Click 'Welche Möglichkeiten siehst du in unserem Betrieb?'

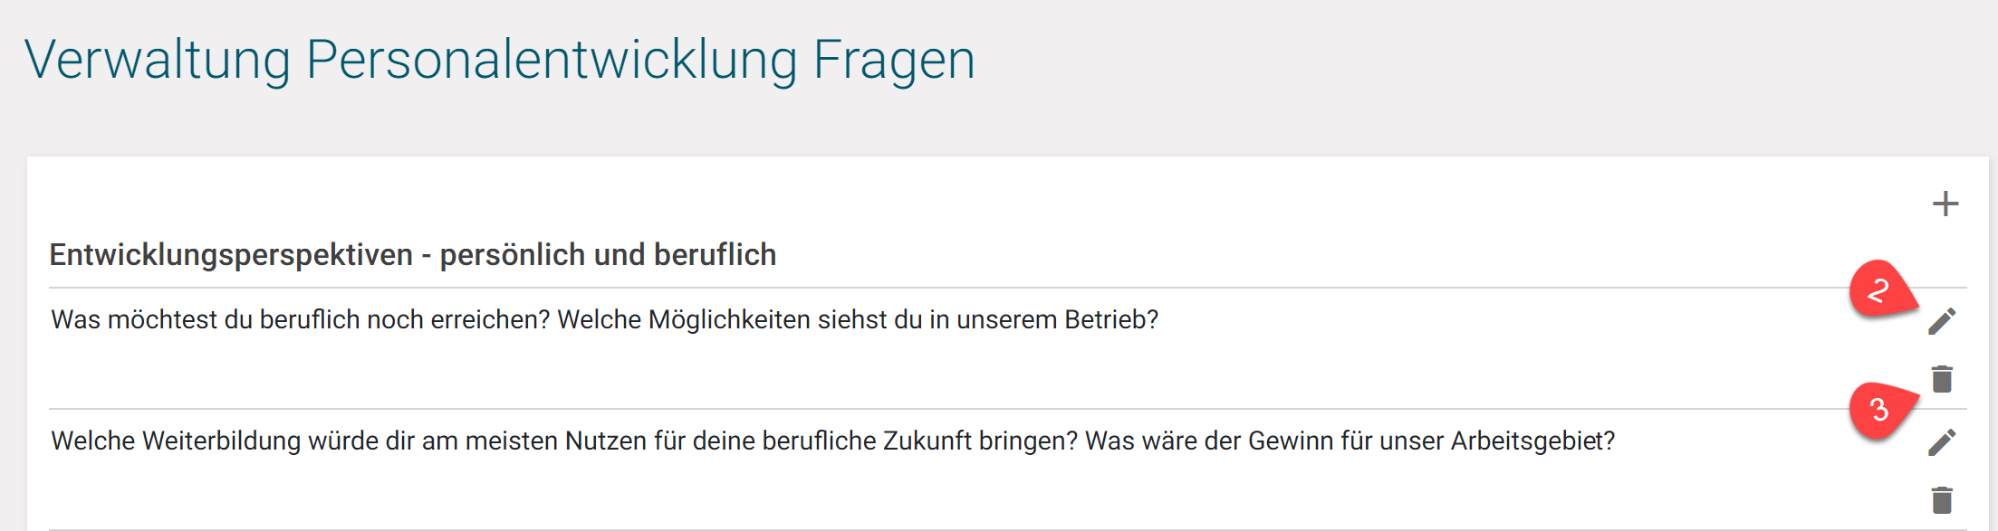857,320
